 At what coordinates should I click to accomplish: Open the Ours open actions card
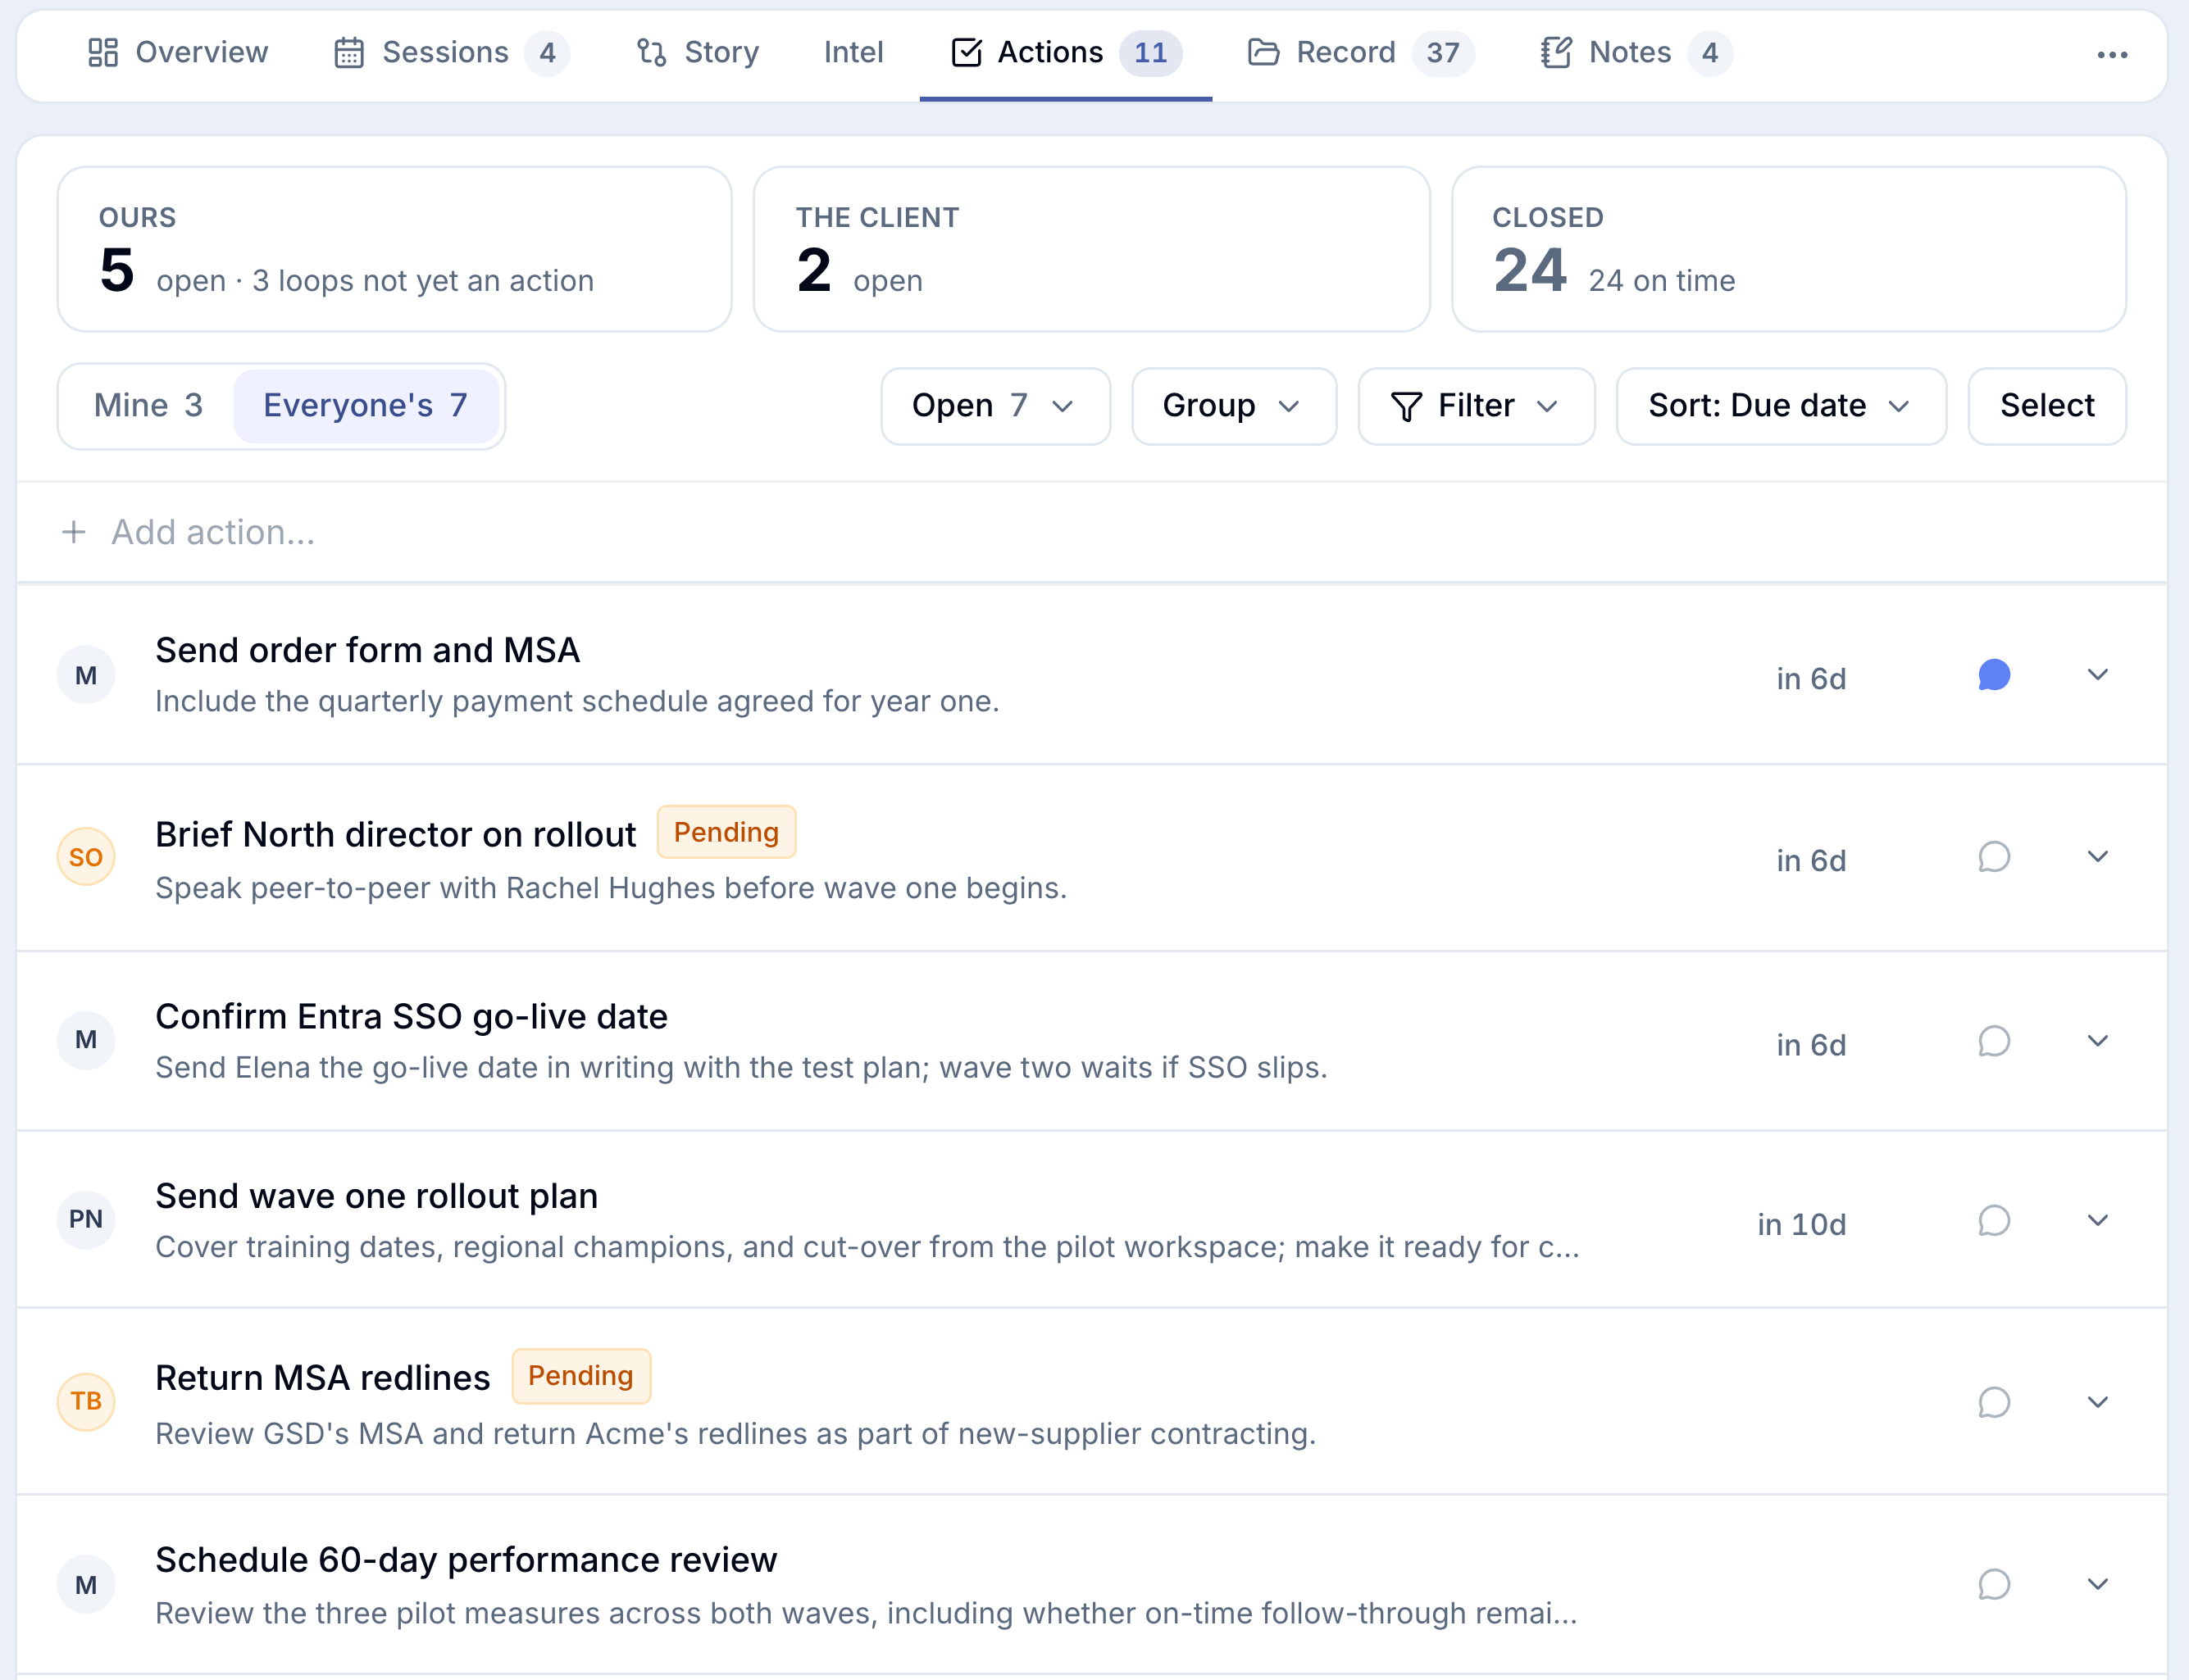pos(394,249)
